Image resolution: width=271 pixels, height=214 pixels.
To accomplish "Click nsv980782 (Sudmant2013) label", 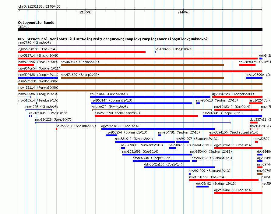I will pyautogui.click(x=190, y=145).
